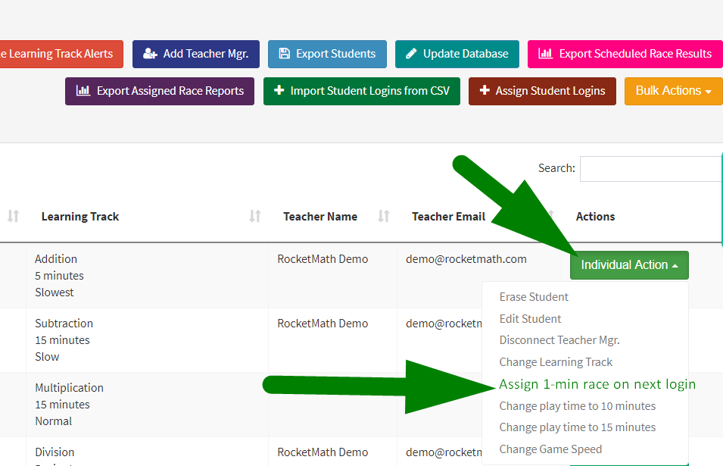Expand the Bulk Actions dropdown
The width and height of the screenshot is (723, 466).
[673, 91]
